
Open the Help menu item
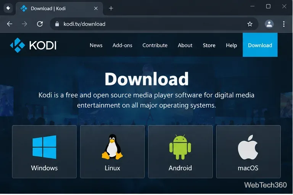[231, 45]
